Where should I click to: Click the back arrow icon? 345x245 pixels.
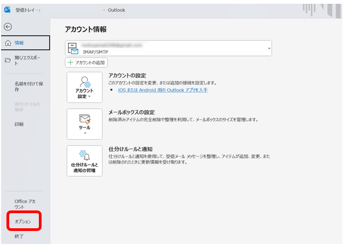point(8,27)
